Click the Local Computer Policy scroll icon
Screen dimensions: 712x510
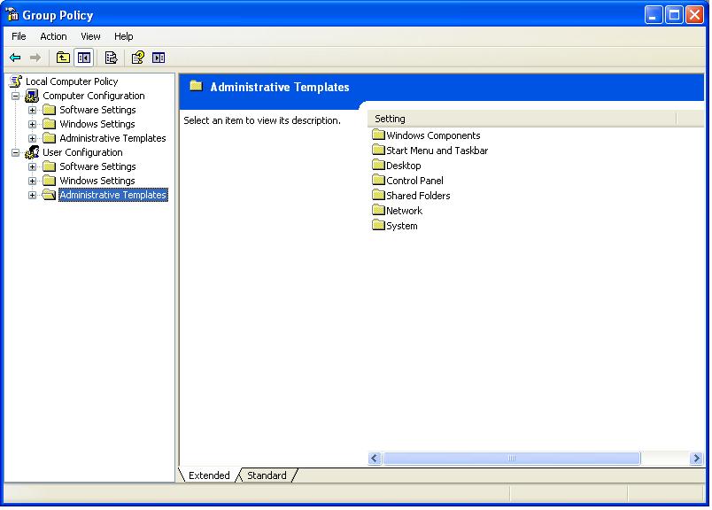[15, 81]
